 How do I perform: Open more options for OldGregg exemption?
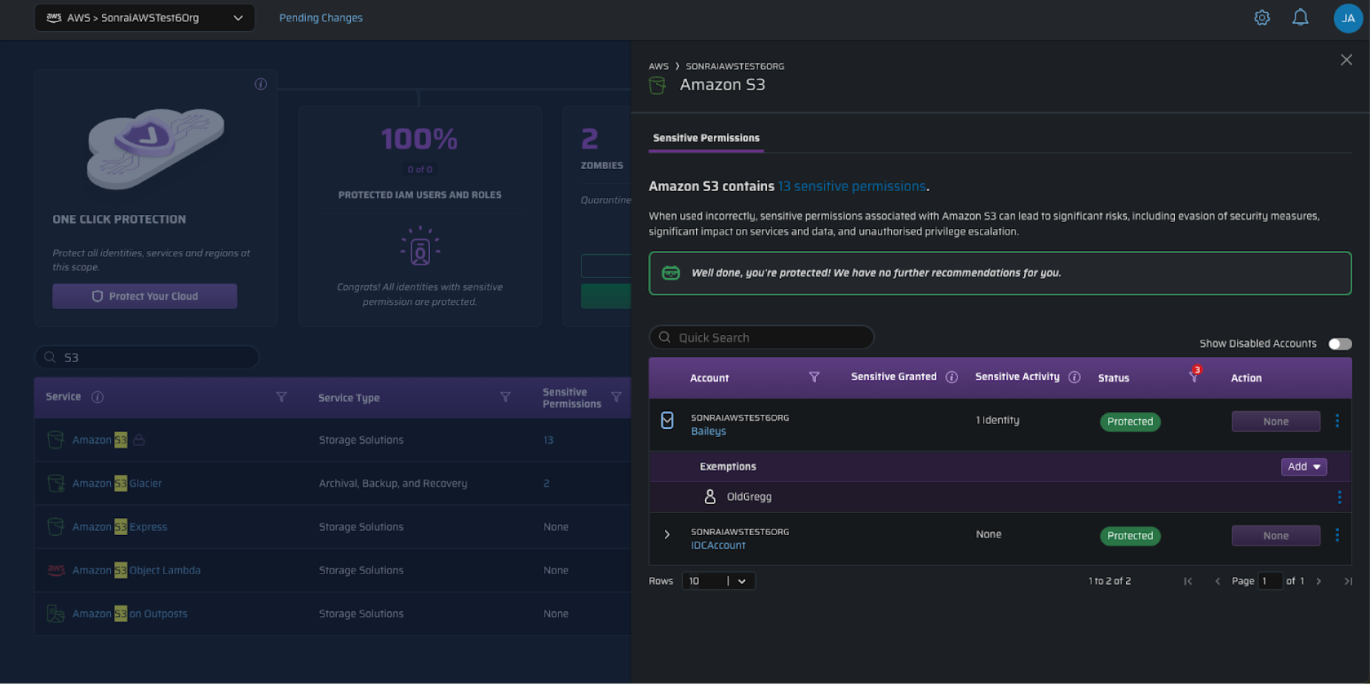pyautogui.click(x=1339, y=498)
